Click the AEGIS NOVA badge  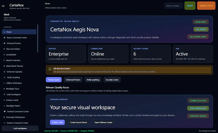click(201, 22)
